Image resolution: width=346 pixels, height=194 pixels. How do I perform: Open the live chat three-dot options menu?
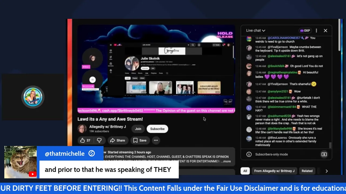(x=316, y=30)
